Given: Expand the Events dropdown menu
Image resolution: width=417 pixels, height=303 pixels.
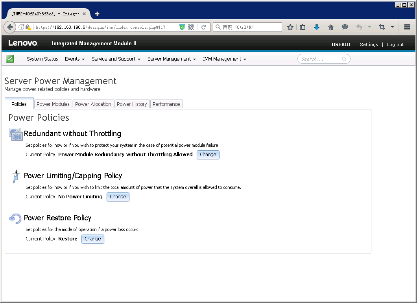Looking at the screenshot, I should click(x=75, y=59).
